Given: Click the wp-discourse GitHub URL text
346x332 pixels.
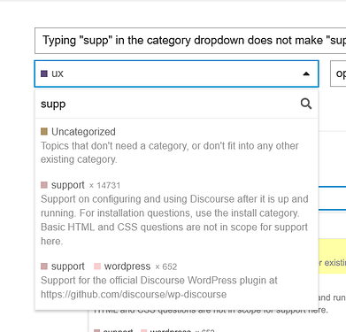Looking at the screenshot, I should pyautogui.click(x=134, y=294).
